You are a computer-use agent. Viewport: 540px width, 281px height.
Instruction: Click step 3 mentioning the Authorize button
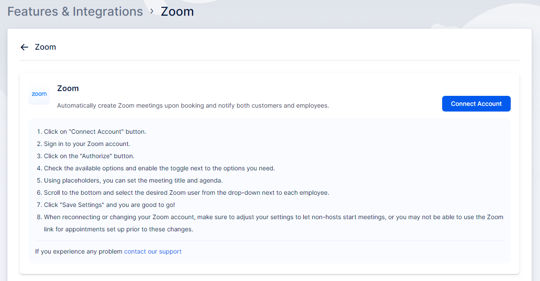[x=89, y=156]
